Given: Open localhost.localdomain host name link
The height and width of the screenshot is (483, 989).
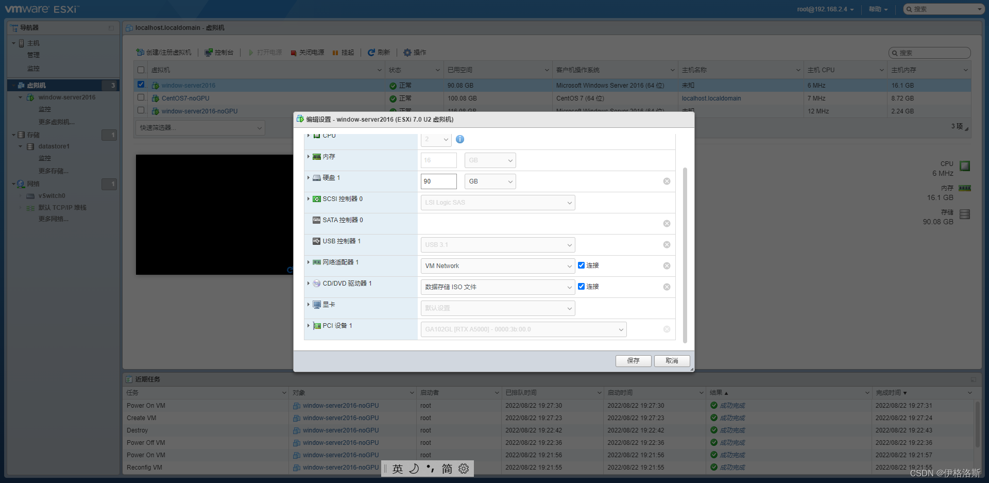Looking at the screenshot, I should click(711, 98).
